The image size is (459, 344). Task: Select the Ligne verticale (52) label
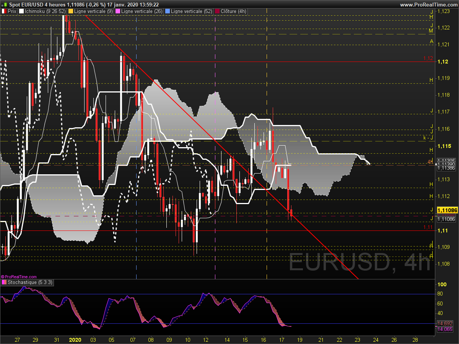191,11
